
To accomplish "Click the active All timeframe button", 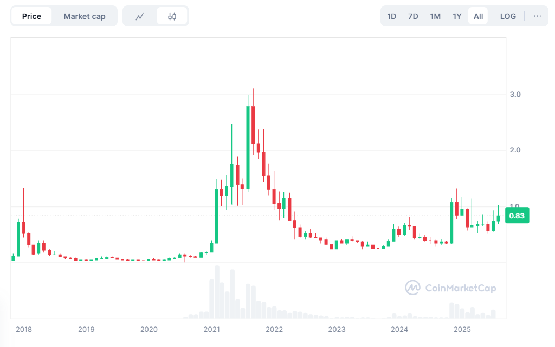I will 477,16.
